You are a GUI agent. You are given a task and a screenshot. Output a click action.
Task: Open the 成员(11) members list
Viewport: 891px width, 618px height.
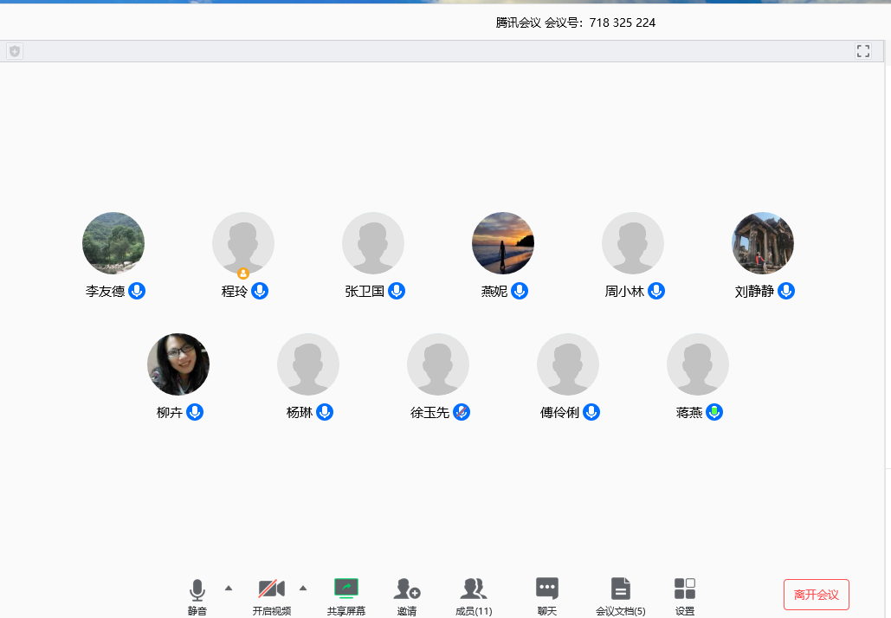point(474,589)
